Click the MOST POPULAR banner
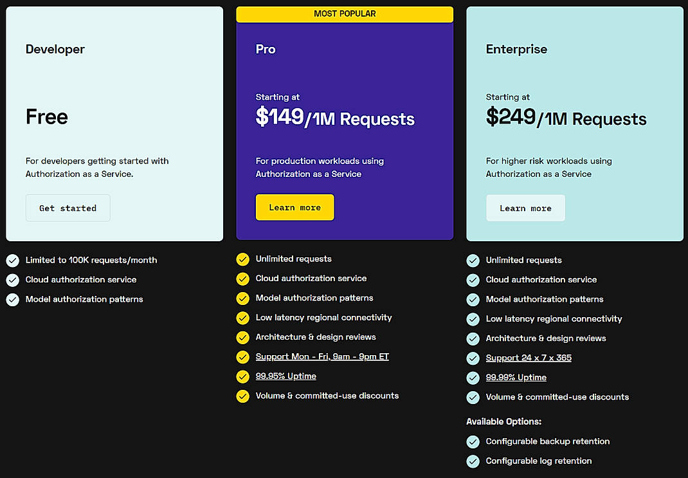 [344, 14]
